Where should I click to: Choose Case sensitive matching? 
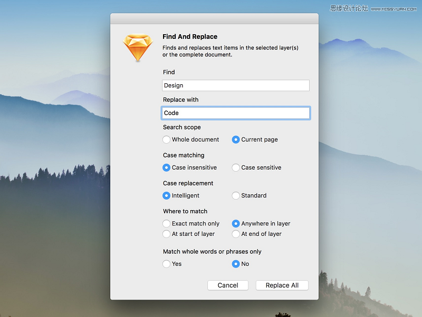(x=236, y=167)
